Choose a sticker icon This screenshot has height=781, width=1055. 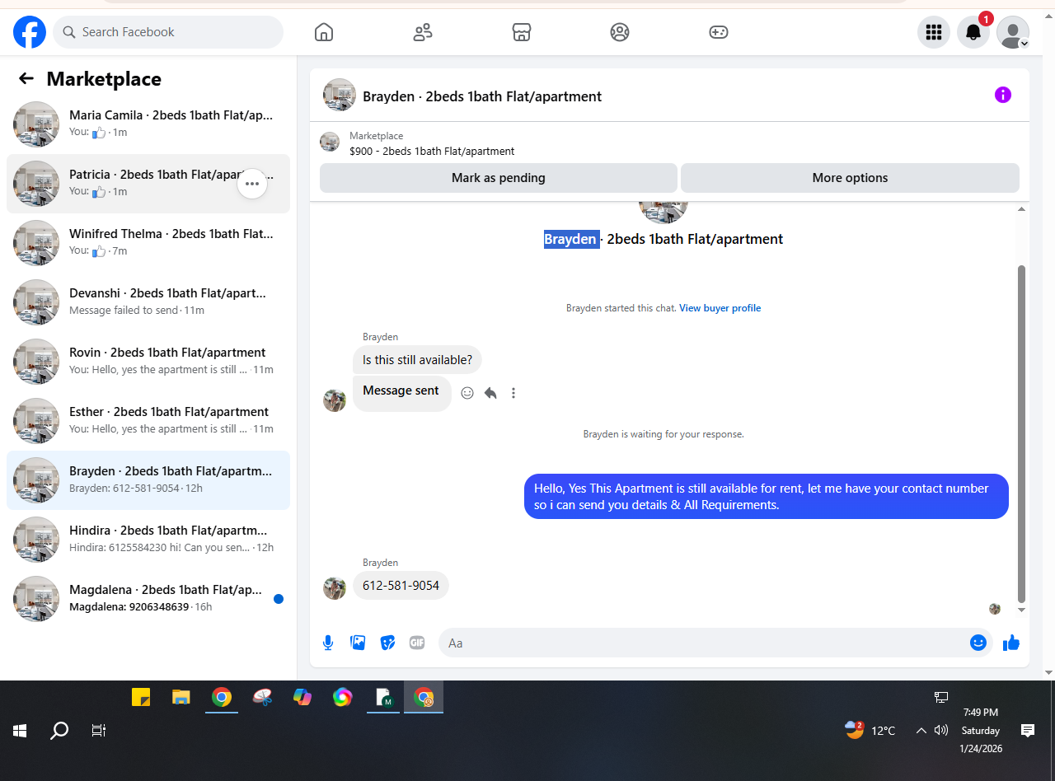pos(387,643)
